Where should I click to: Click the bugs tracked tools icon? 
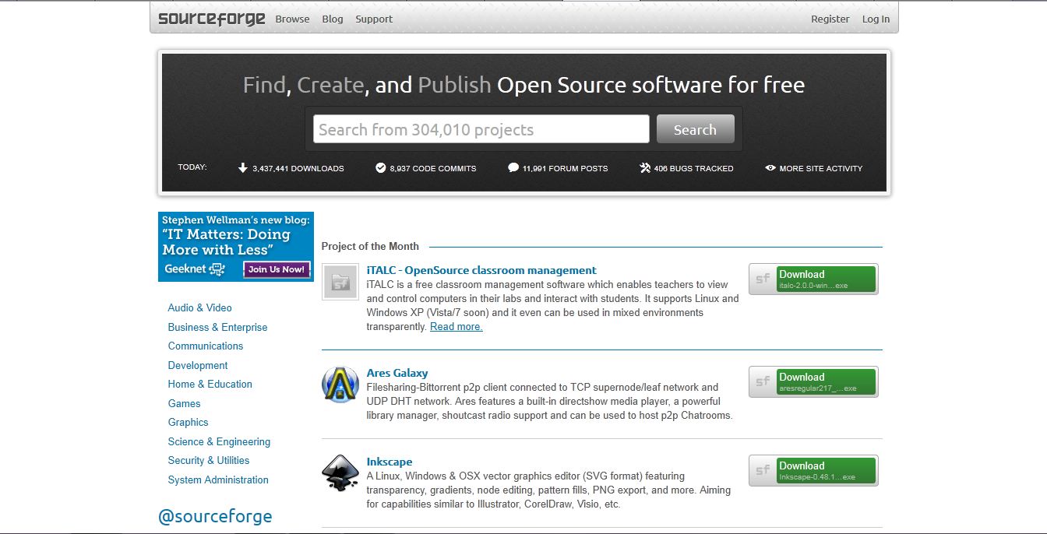pos(645,167)
